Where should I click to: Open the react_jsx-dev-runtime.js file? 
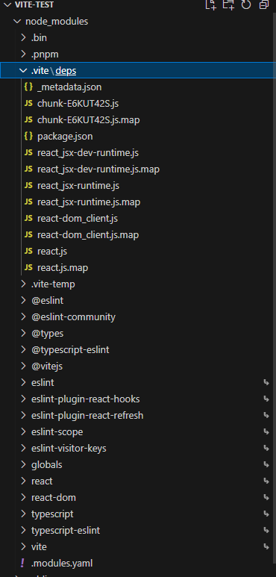point(88,153)
